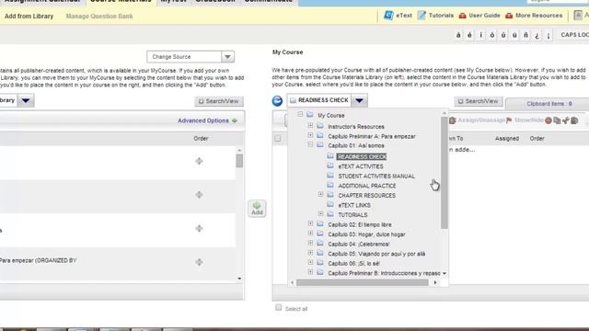Expand Capítulo 04: ¡Celebremos!
Screen dimensions: 589x331
point(310,243)
